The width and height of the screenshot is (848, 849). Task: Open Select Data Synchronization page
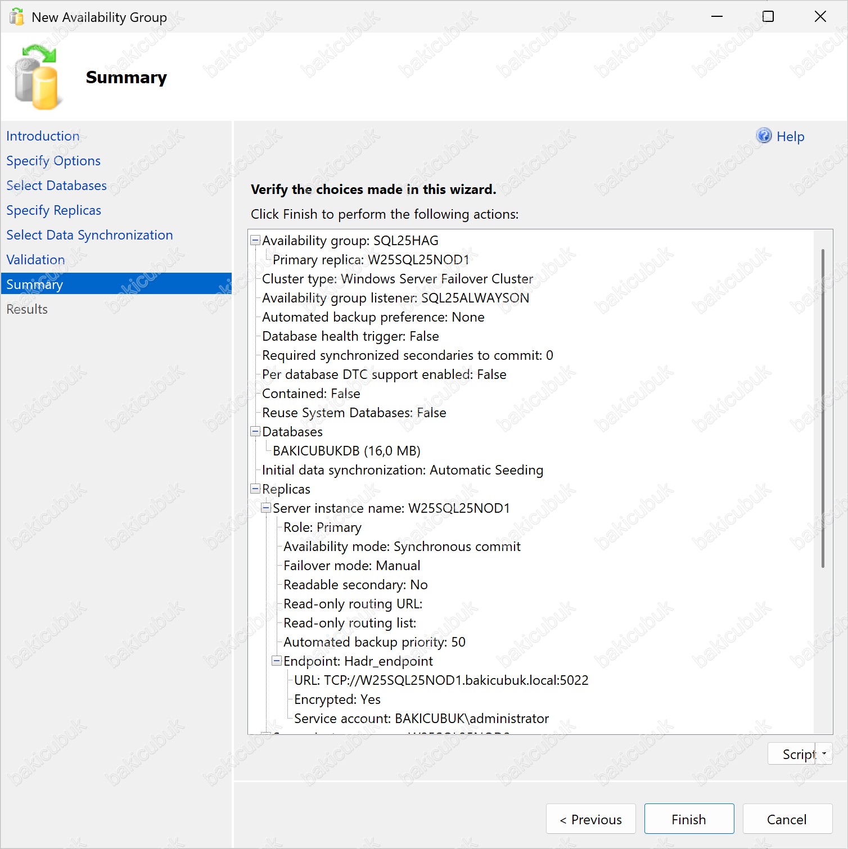tap(89, 235)
